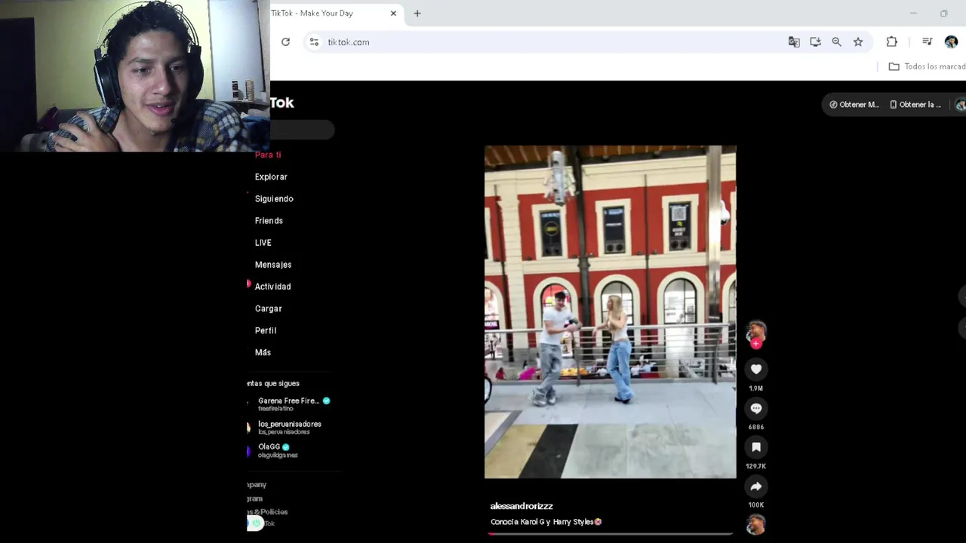Click the Obtener M... button
The width and height of the screenshot is (966, 543).
(854, 105)
